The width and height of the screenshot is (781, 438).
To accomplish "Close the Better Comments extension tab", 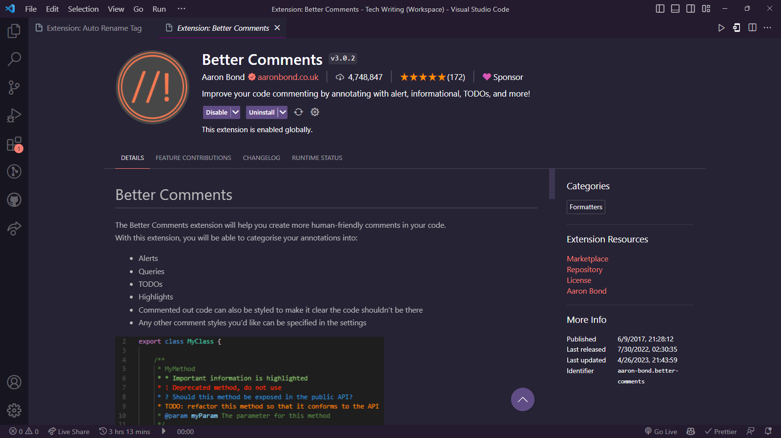I will (x=277, y=28).
